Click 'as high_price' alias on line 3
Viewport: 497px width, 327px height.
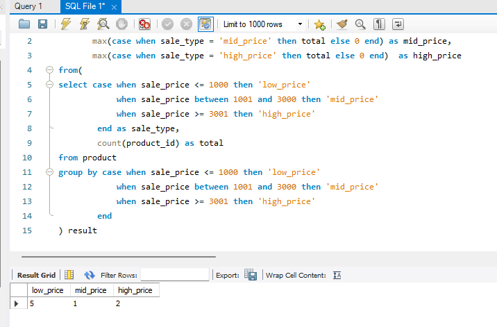click(430, 56)
